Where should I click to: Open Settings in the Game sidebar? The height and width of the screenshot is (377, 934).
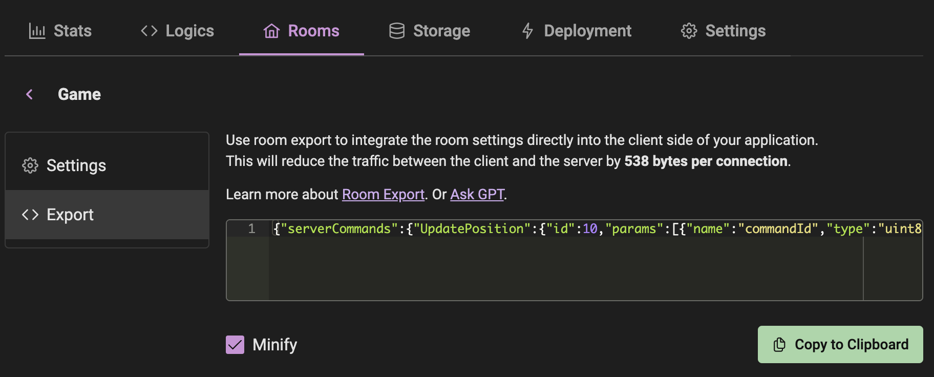click(x=107, y=165)
